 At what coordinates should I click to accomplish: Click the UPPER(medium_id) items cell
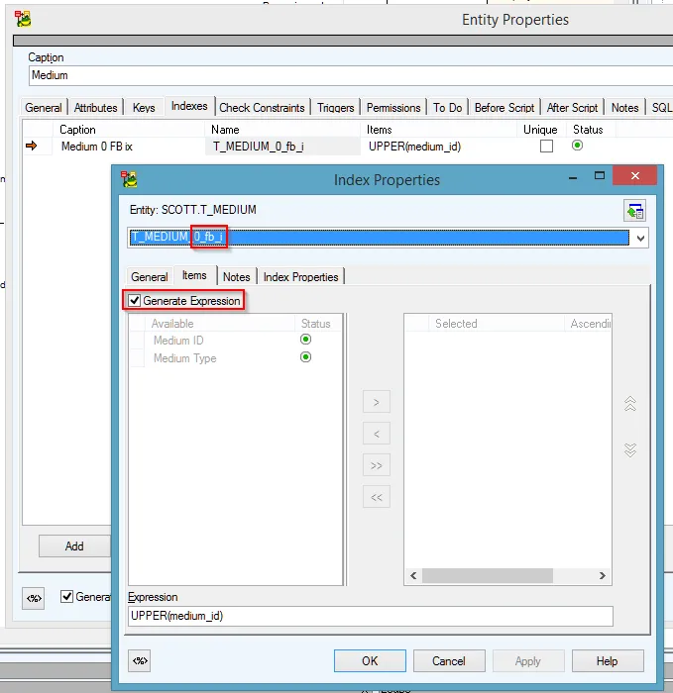click(x=438, y=147)
